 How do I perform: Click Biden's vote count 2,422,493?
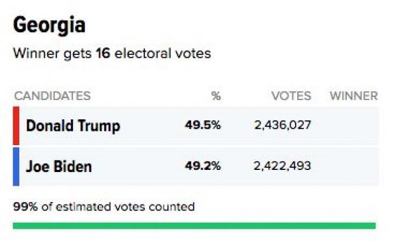pyautogui.click(x=283, y=166)
